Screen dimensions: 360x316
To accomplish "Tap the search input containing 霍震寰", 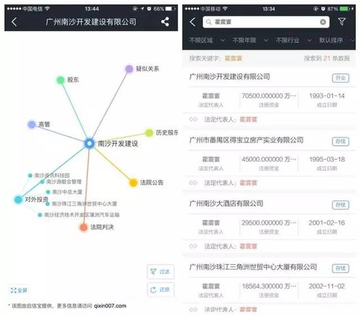I will (x=266, y=22).
